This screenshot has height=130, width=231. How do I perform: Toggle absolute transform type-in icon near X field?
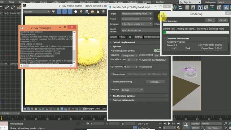tap(88, 123)
